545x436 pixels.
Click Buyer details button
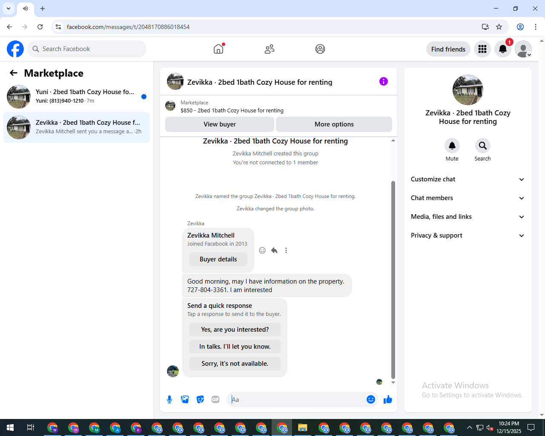pyautogui.click(x=218, y=259)
